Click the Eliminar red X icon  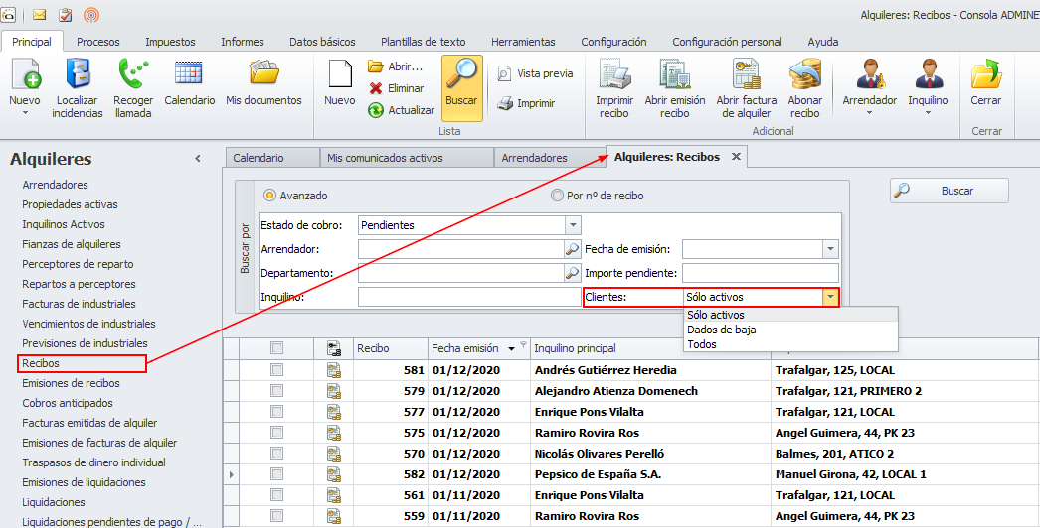point(377,88)
